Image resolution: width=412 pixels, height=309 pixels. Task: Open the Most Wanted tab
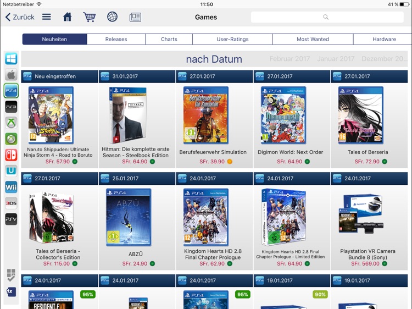[313, 39]
